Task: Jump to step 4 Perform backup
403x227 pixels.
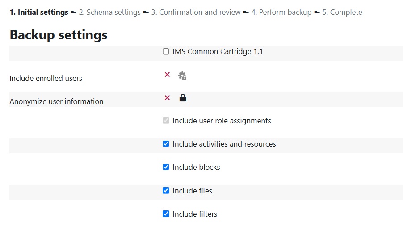Action: click(281, 12)
